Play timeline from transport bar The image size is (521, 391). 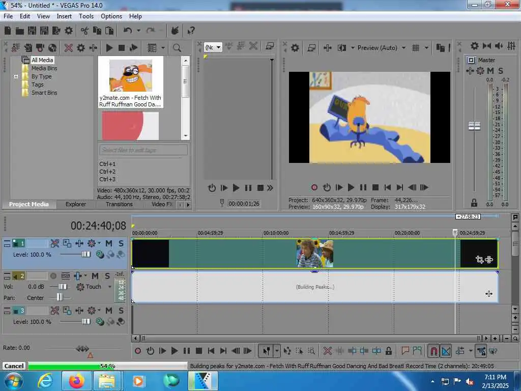point(174,351)
